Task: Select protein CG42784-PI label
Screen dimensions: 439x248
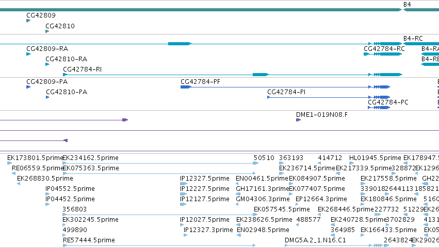Action: [x=286, y=92]
